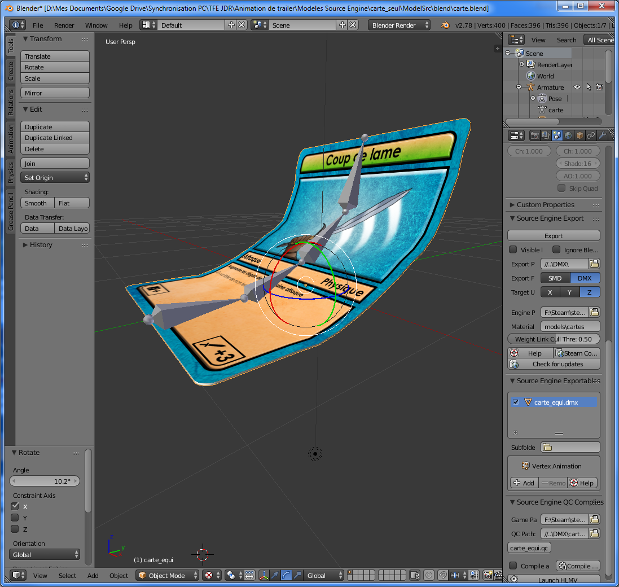Open the Blender Render engine dropdown
The width and height of the screenshot is (619, 587).
(399, 25)
